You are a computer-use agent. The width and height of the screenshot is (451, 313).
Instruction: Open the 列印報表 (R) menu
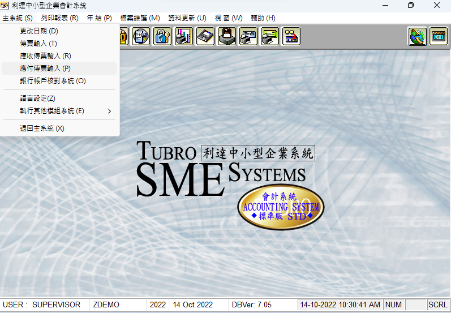60,18
